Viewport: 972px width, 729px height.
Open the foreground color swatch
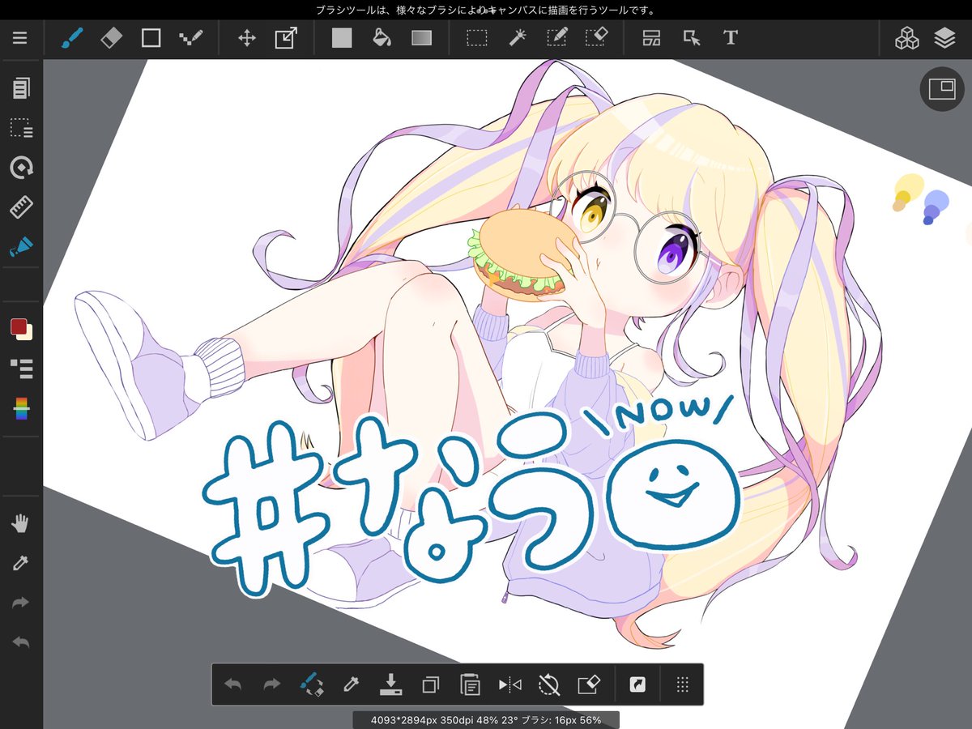click(18, 326)
